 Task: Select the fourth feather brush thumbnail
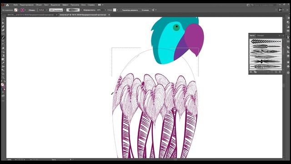pos(266,56)
